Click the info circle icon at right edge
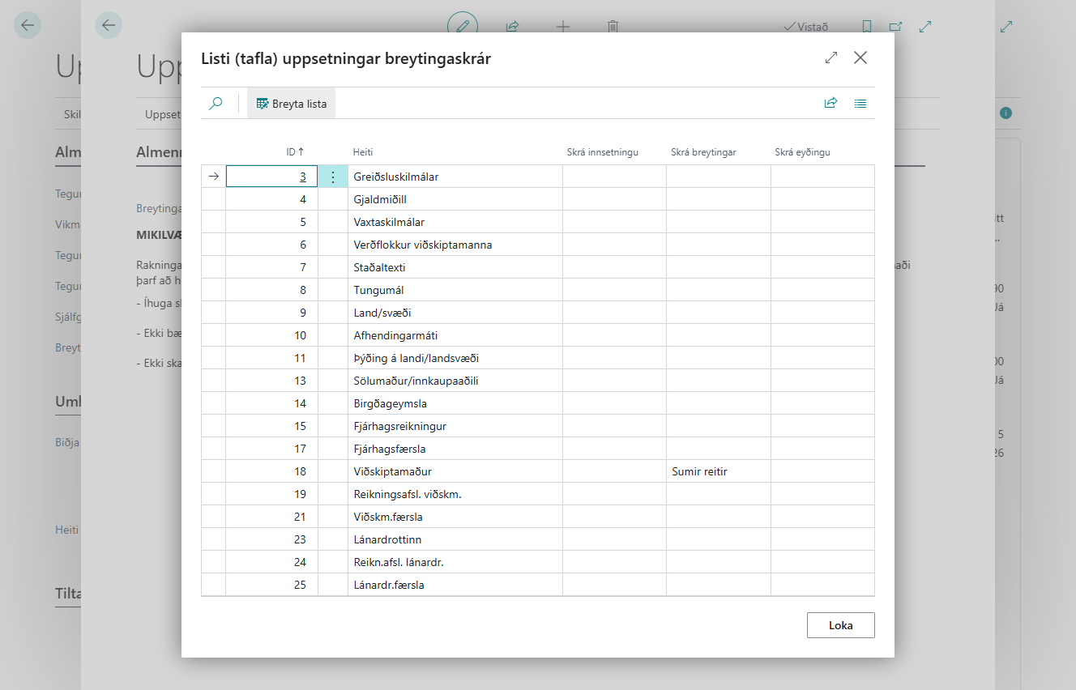 [1006, 113]
